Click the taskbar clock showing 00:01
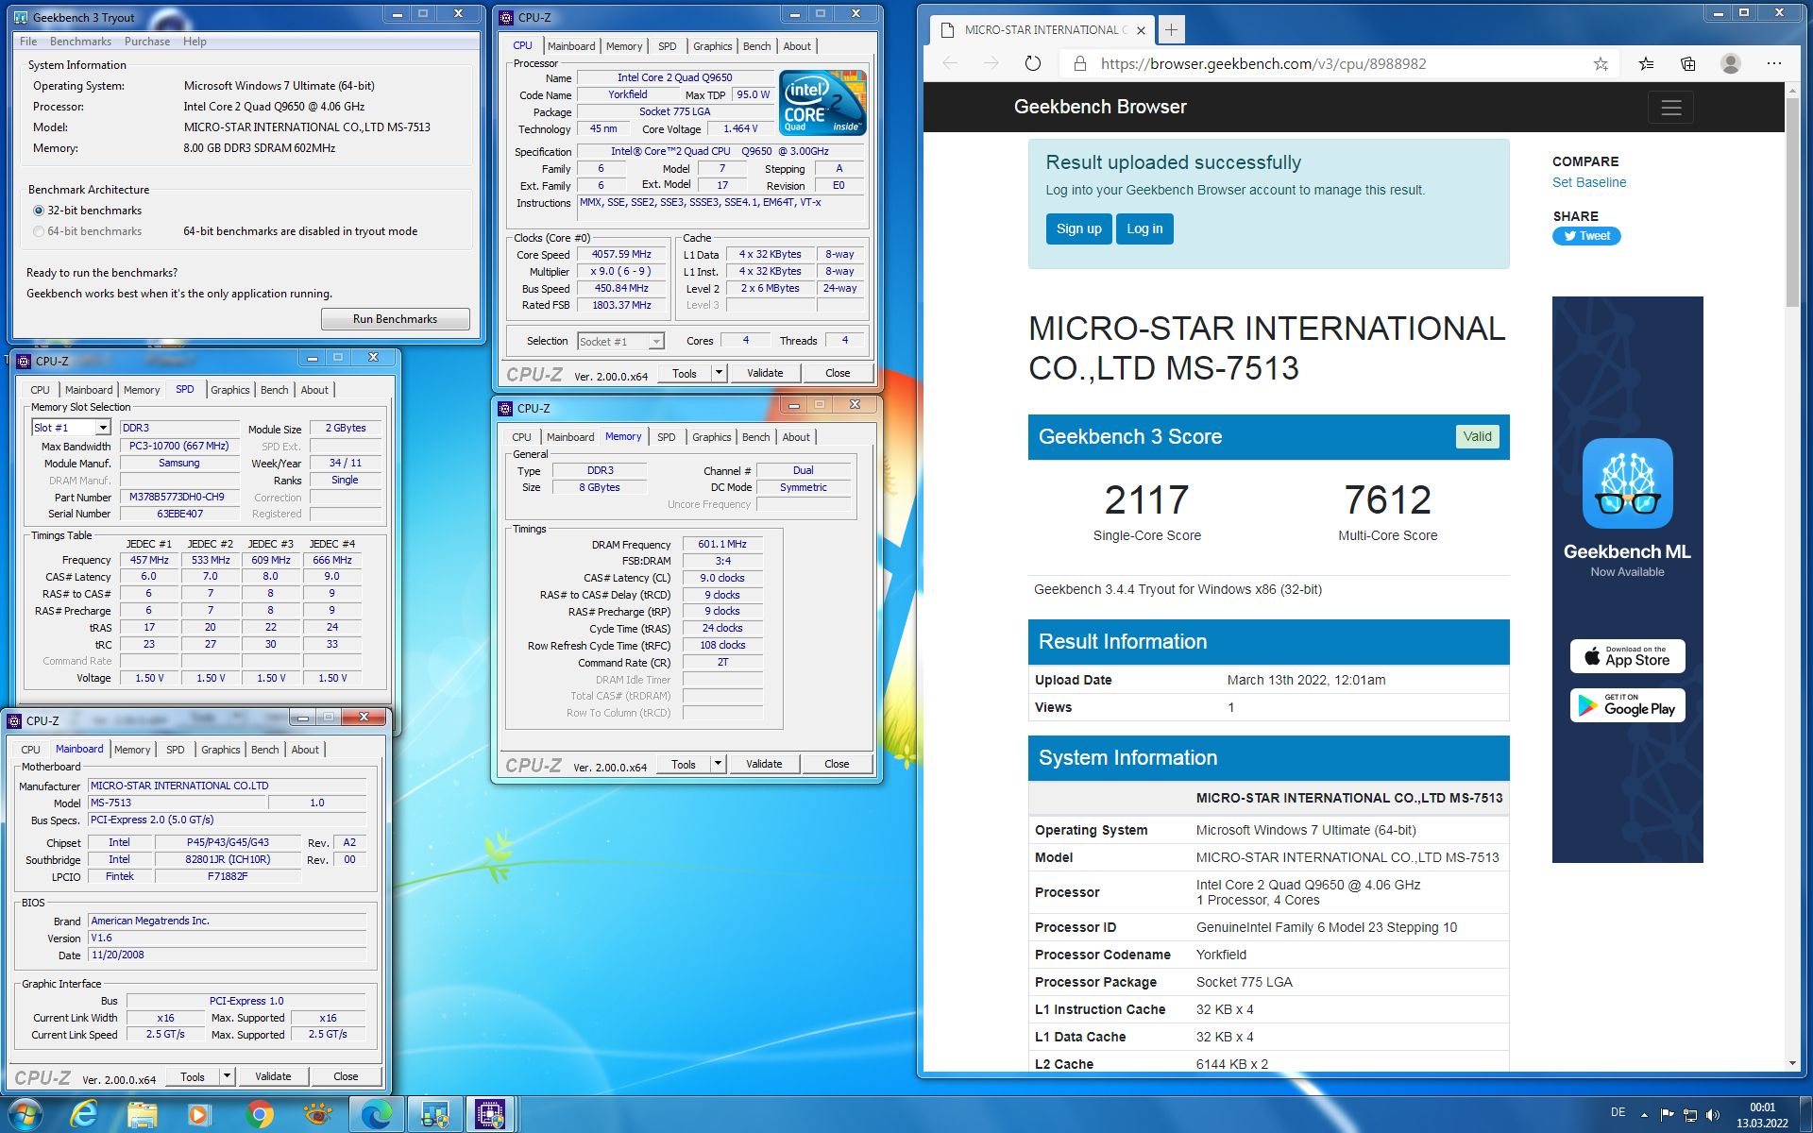The width and height of the screenshot is (1813, 1133). tap(1762, 1115)
